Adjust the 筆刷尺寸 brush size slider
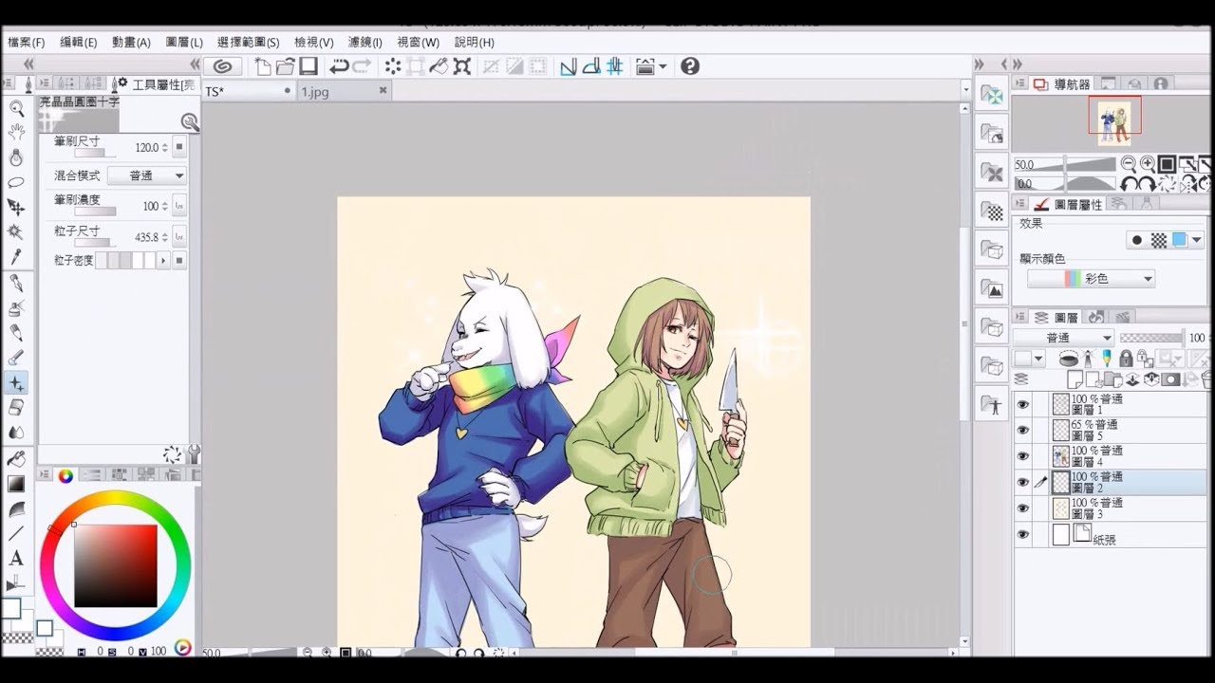Viewport: 1215px width, 683px height. pos(95,153)
